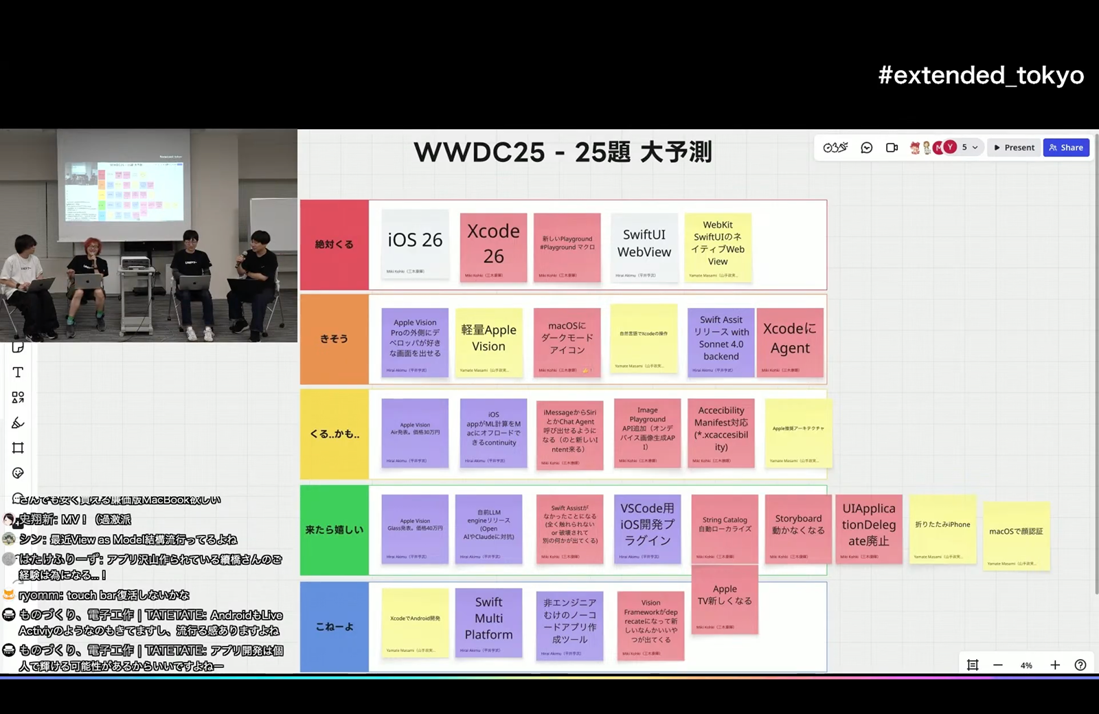The height and width of the screenshot is (714, 1099).
Task: Select the VSCode用iOS開発プラグイン note
Action: pyautogui.click(x=647, y=528)
